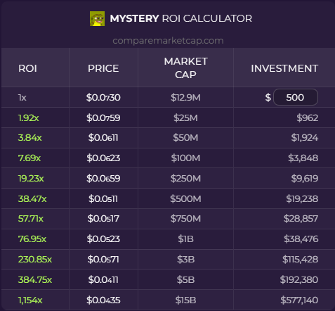The image size is (335, 311).
Task: Click the 57.71x ROI value
Action: click(x=31, y=219)
